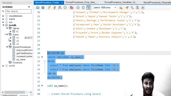Screen dimensions: 171x96
Task: Click v1 info icon
Action: click(26, 38)
